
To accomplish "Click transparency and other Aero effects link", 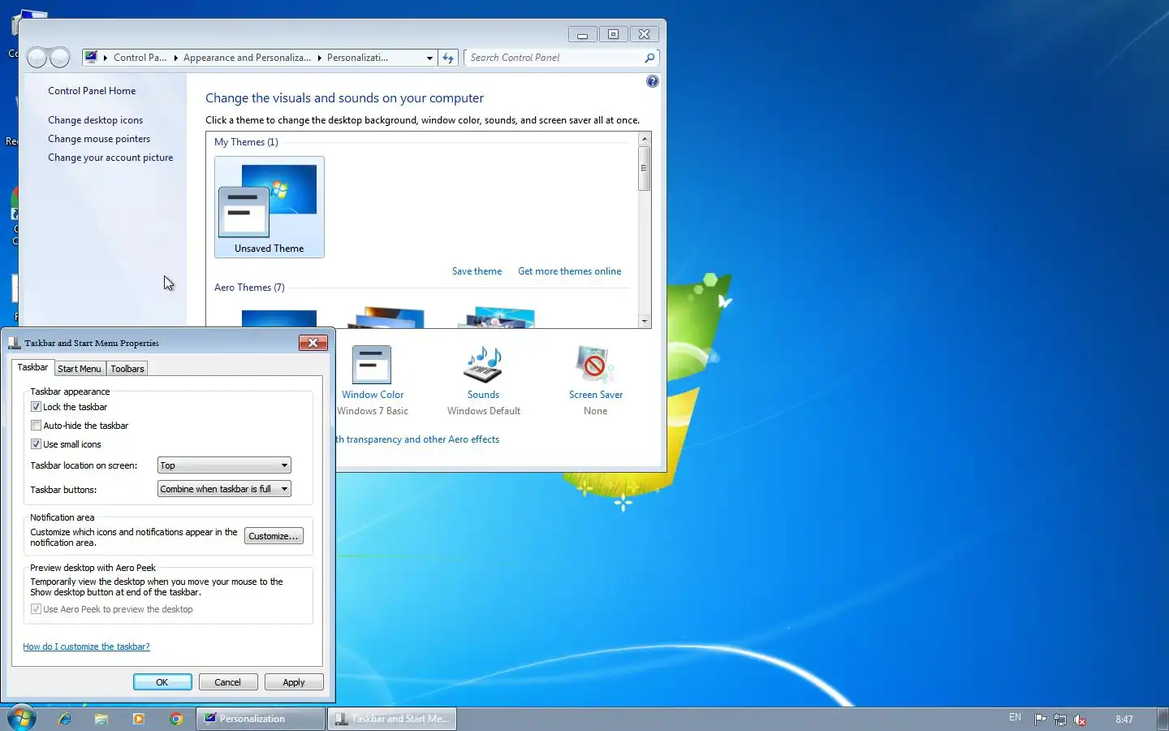I will [418, 439].
